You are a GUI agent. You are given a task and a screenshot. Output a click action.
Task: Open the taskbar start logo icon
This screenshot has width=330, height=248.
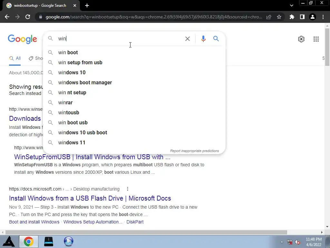point(9,242)
